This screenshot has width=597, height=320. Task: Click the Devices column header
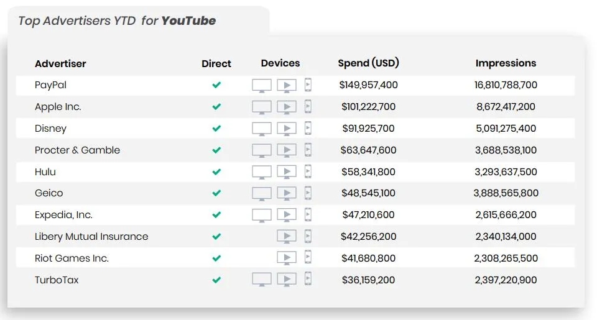point(280,63)
